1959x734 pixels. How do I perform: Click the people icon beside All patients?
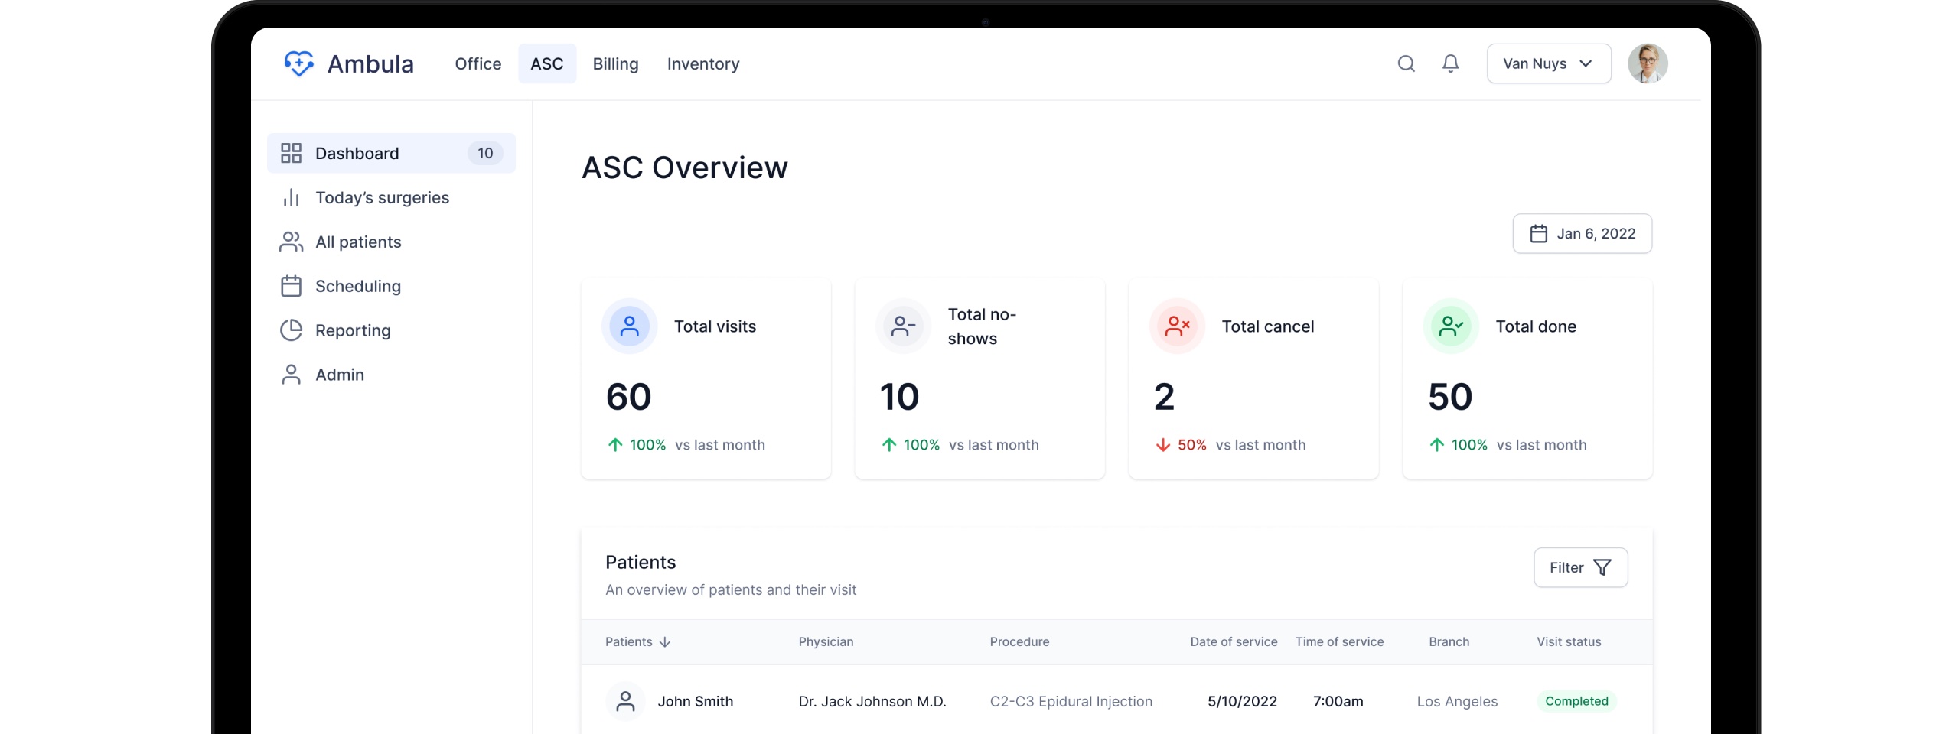coord(291,242)
